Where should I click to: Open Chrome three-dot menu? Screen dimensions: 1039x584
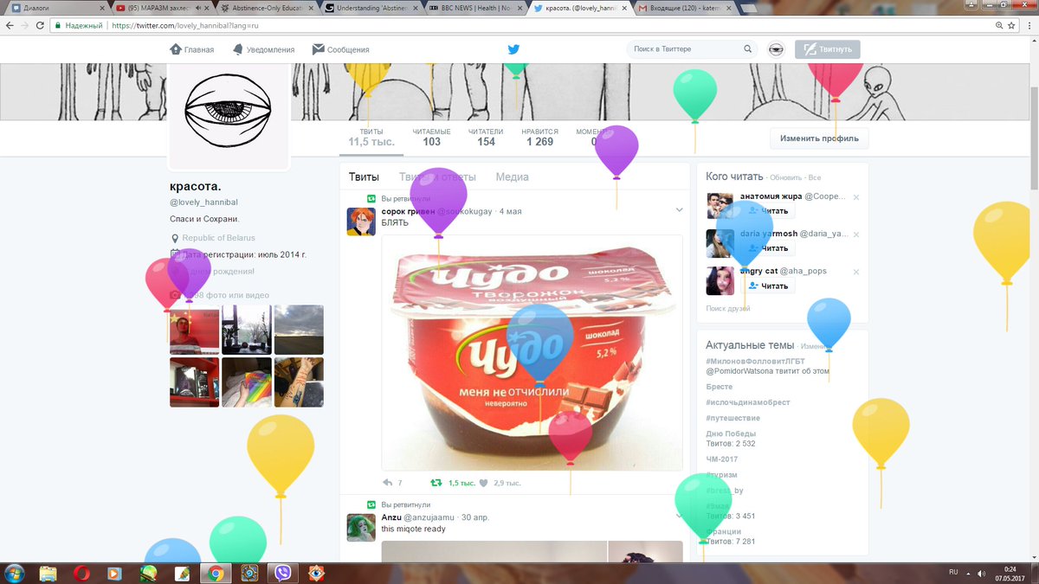pyautogui.click(x=1028, y=26)
